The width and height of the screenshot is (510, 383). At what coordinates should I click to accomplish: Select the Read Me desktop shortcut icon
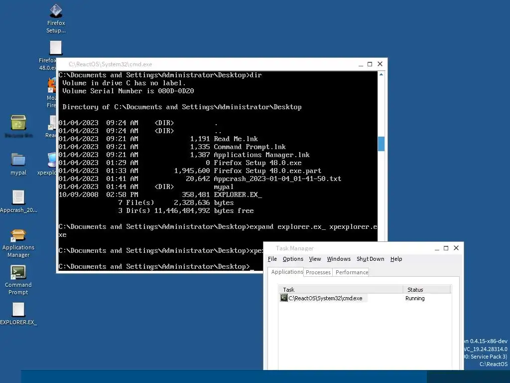pyautogui.click(x=52, y=123)
